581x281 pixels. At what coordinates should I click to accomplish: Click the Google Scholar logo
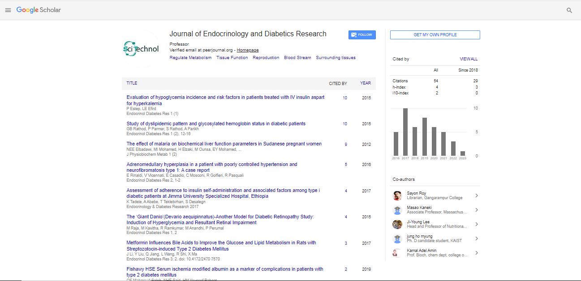coord(39,10)
